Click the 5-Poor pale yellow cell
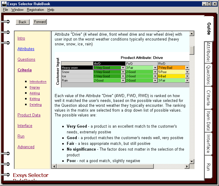Screen dimensions: 219x186 [171, 72]
